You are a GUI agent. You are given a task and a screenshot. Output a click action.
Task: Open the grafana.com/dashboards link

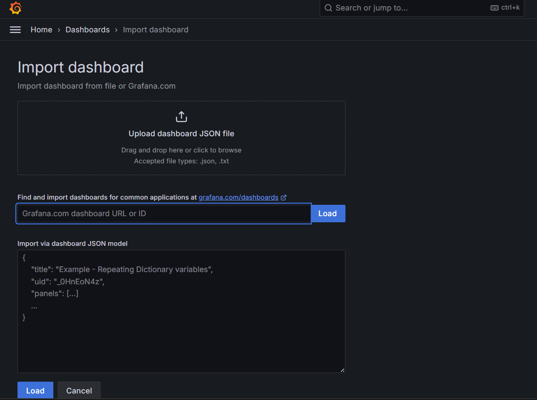[238, 197]
